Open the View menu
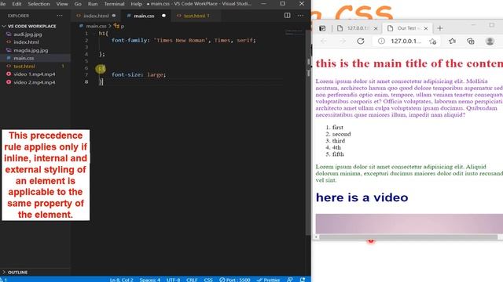This screenshot has height=282, width=503. pos(62,4)
